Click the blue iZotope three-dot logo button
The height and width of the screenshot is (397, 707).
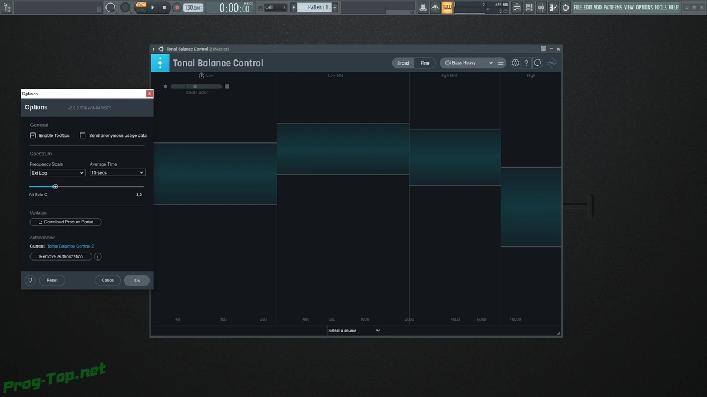(160, 63)
